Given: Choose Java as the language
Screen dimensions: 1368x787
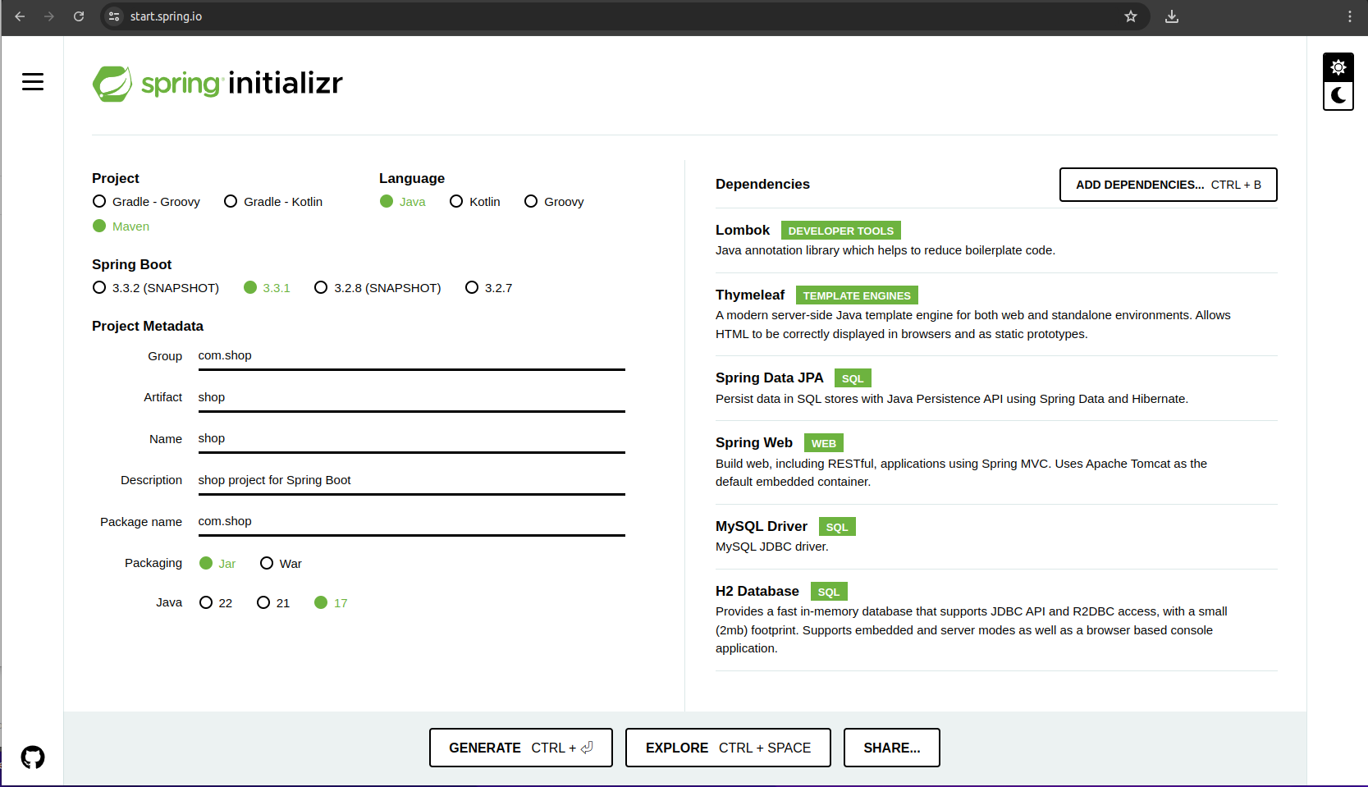Looking at the screenshot, I should [403, 202].
